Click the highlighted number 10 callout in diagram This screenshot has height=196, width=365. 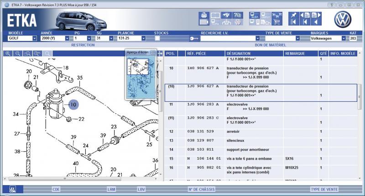click(73, 105)
